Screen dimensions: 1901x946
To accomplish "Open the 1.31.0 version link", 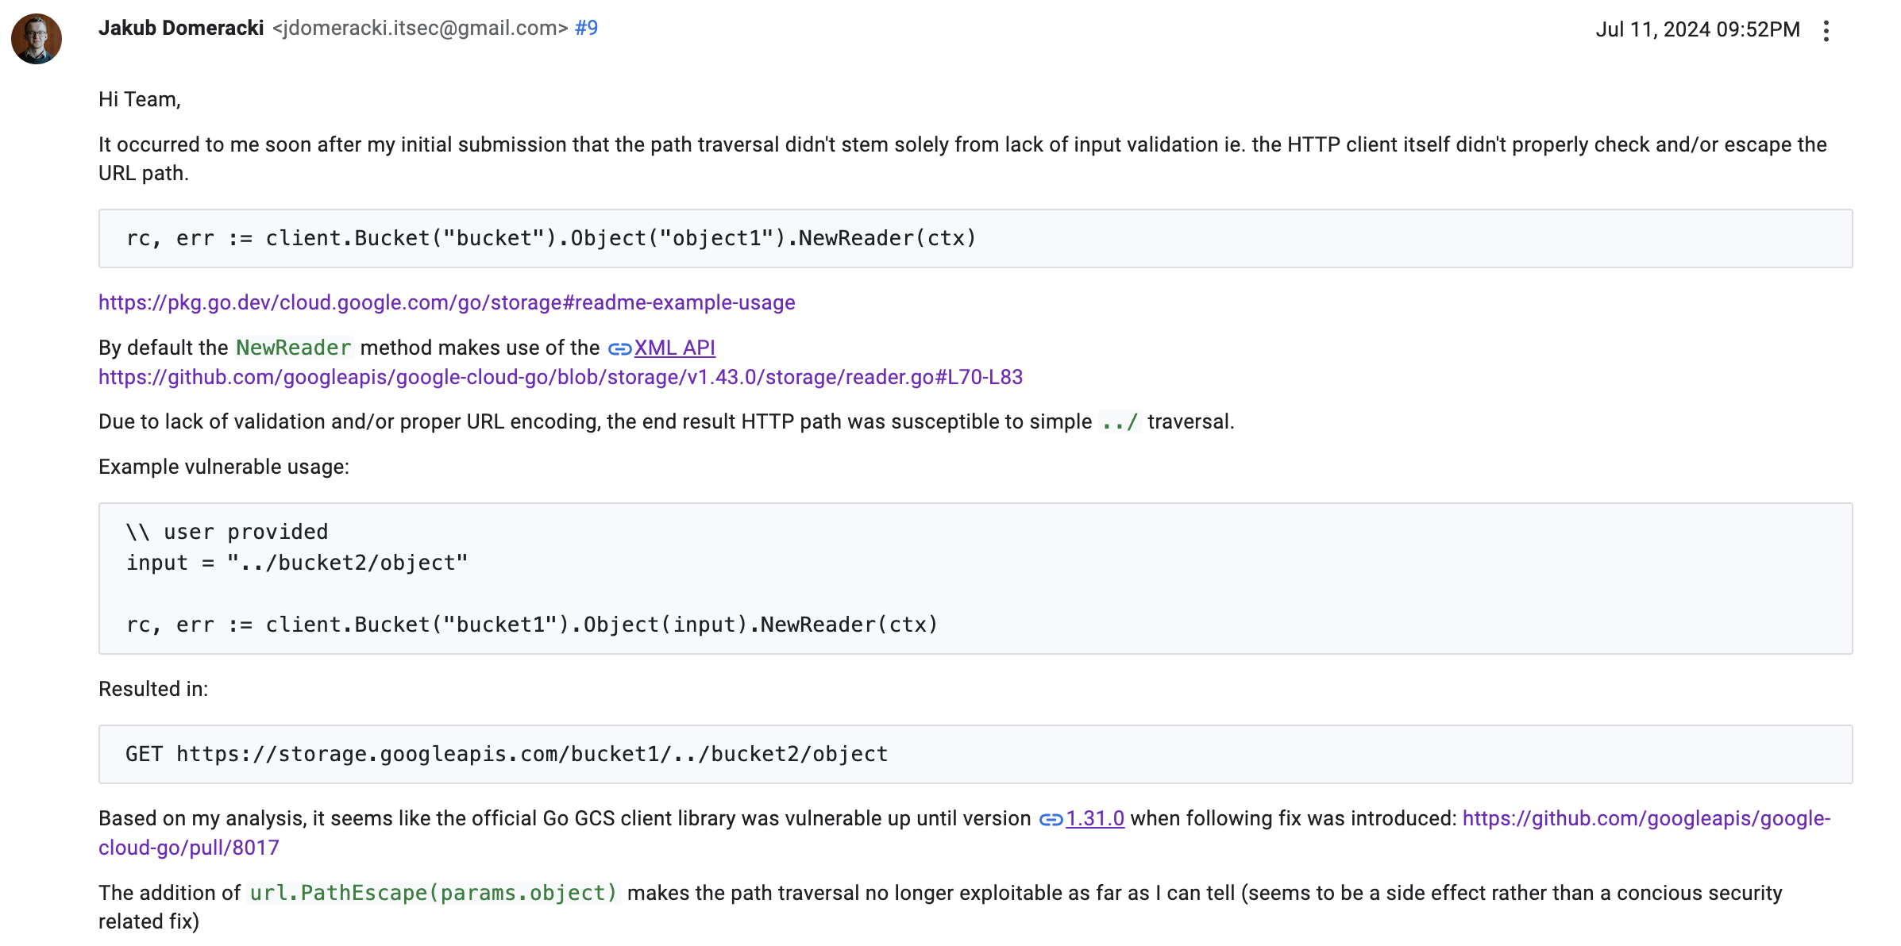I will point(1094,818).
